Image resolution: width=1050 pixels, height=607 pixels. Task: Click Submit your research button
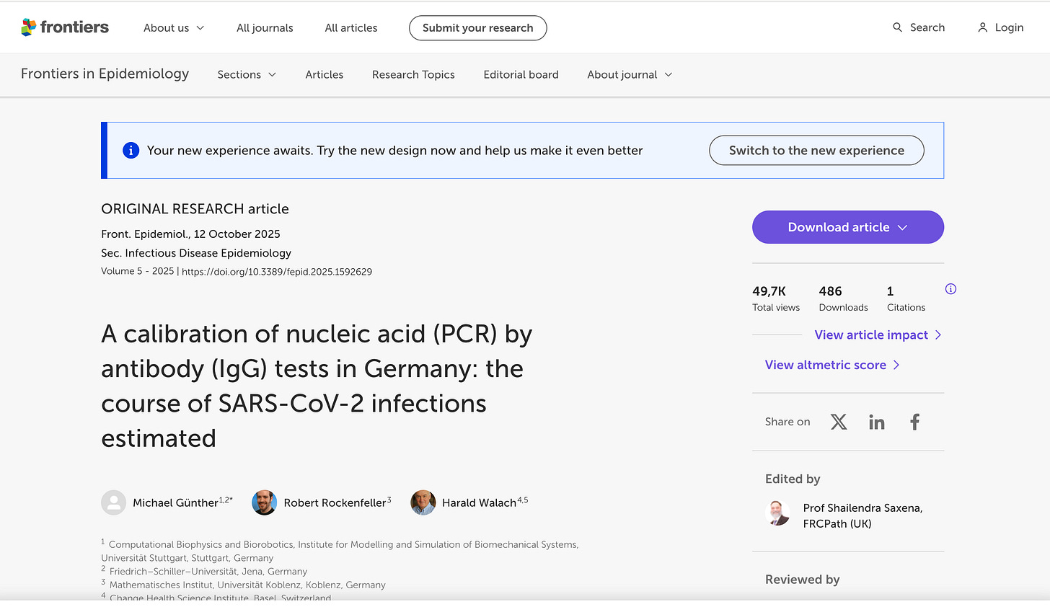pos(478,28)
